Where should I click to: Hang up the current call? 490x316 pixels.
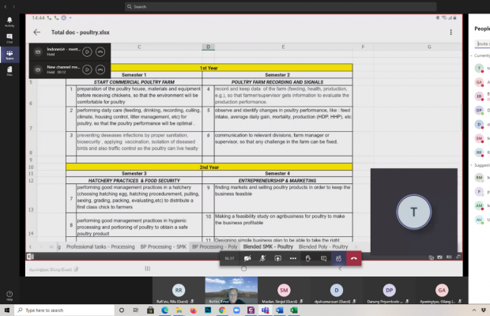(x=354, y=258)
